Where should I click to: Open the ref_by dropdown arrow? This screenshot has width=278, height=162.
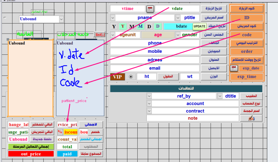[149, 96]
